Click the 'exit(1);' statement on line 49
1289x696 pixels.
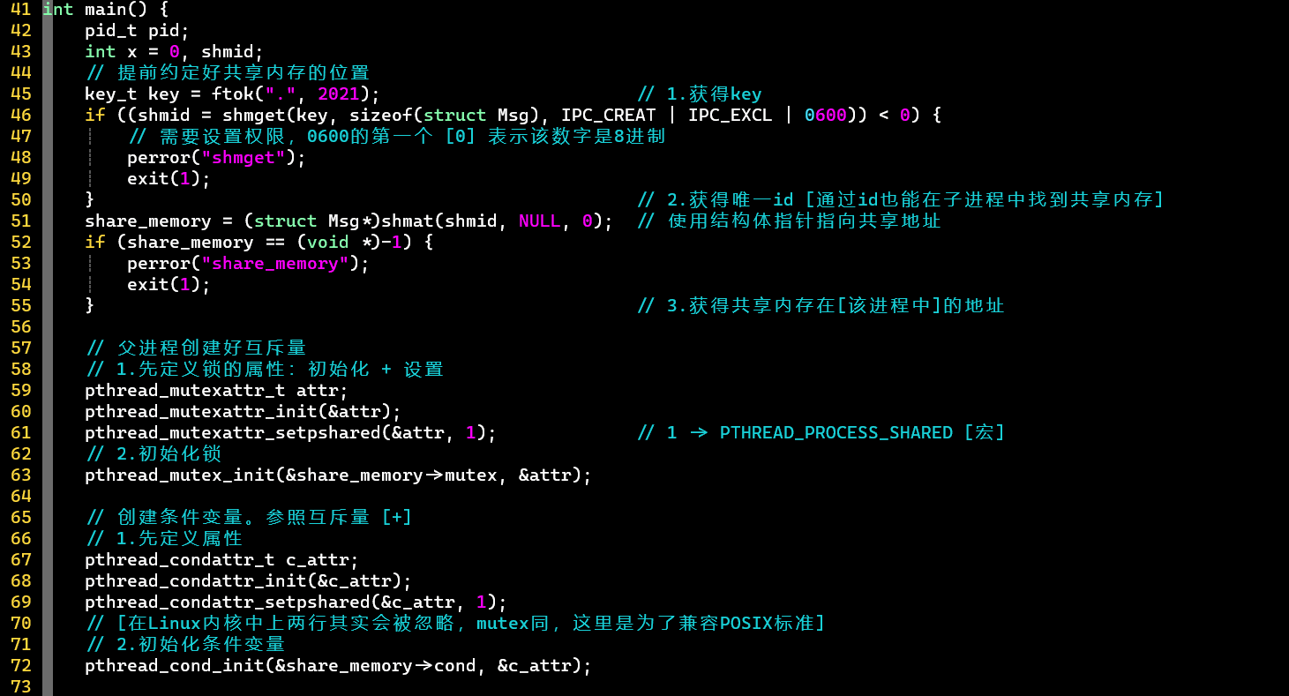click(x=169, y=179)
